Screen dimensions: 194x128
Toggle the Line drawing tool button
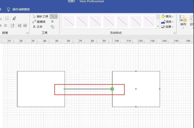[52, 16]
